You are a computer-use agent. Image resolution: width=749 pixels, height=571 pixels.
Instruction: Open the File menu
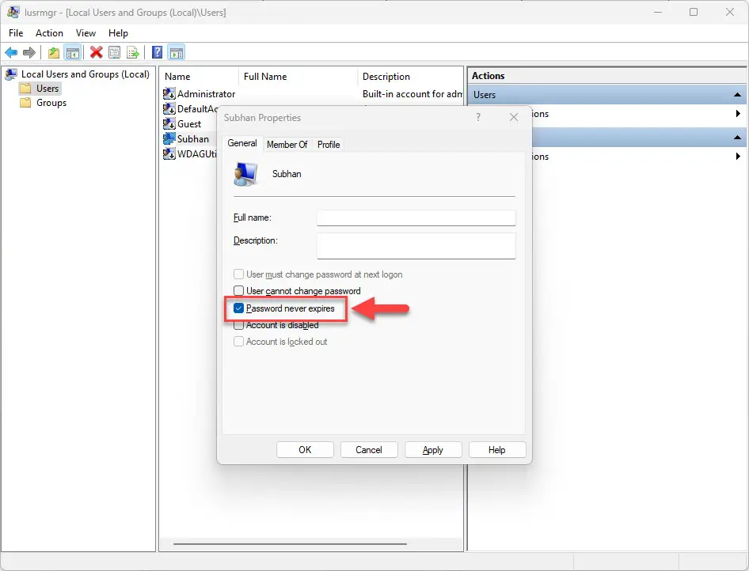(x=16, y=33)
